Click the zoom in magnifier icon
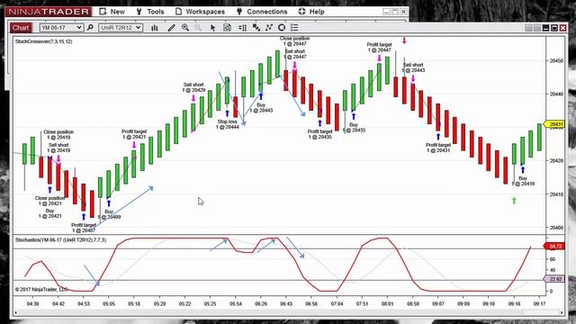 tap(185, 28)
